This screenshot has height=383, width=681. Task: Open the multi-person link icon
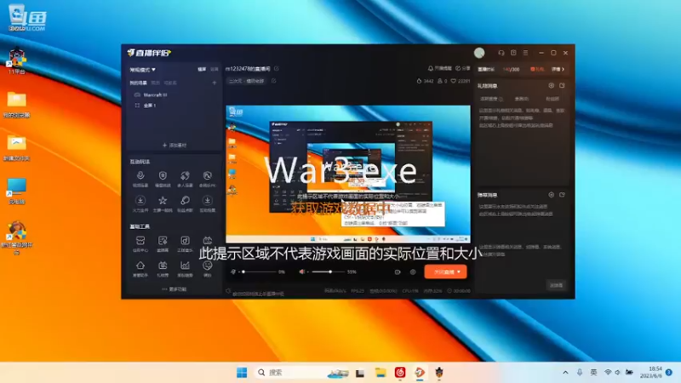click(x=185, y=175)
